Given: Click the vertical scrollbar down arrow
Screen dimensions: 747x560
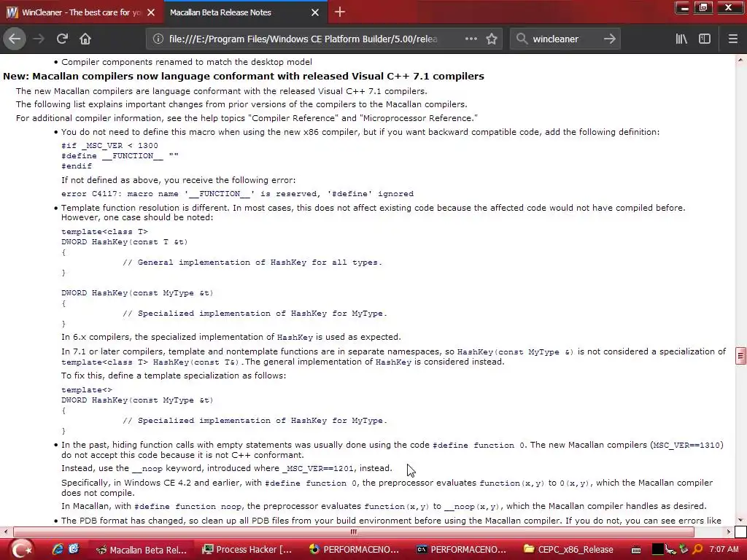Looking at the screenshot, I should (740, 520).
